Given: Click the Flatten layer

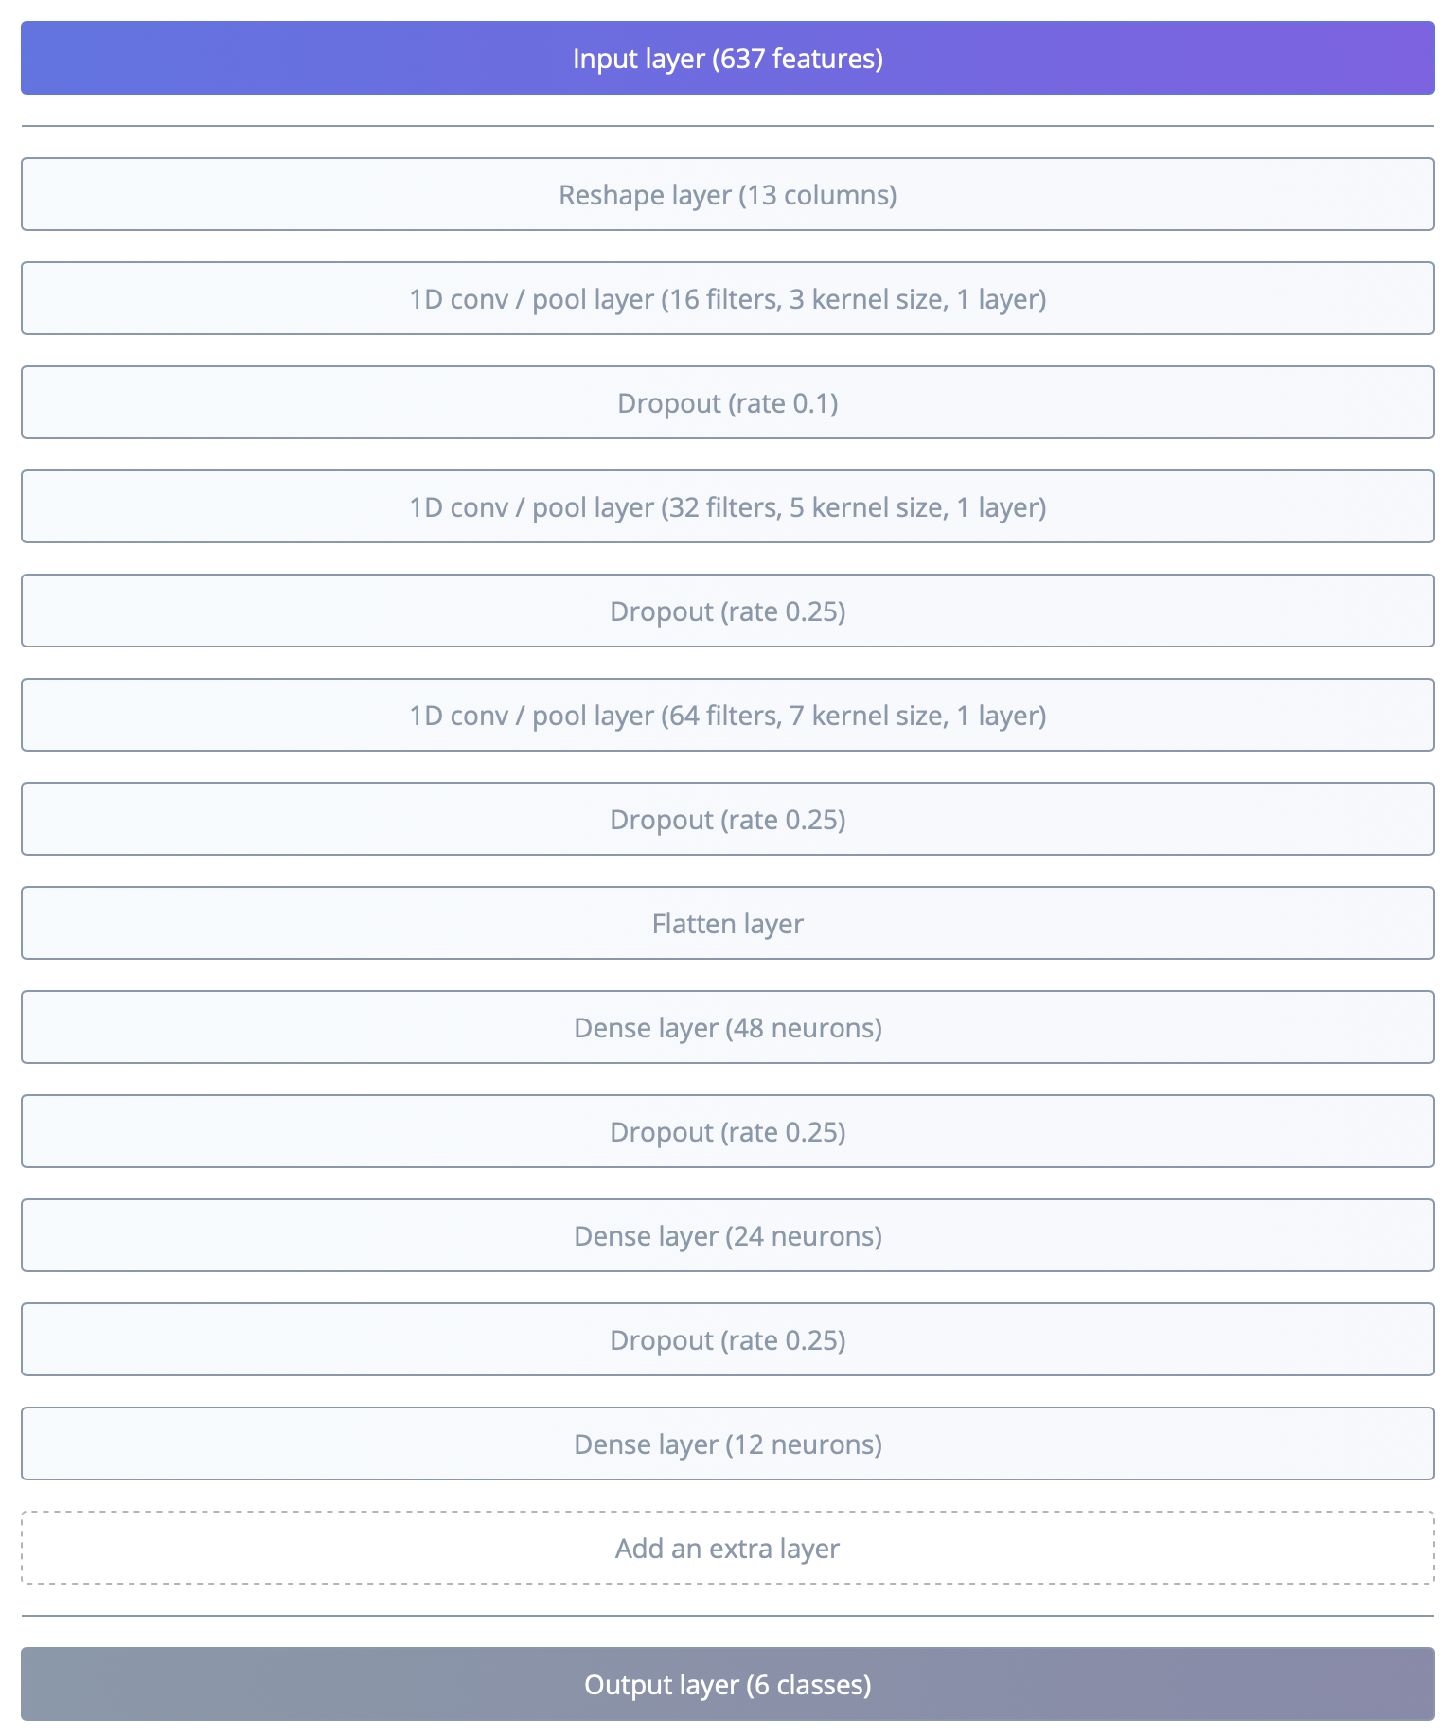Looking at the screenshot, I should point(727,924).
